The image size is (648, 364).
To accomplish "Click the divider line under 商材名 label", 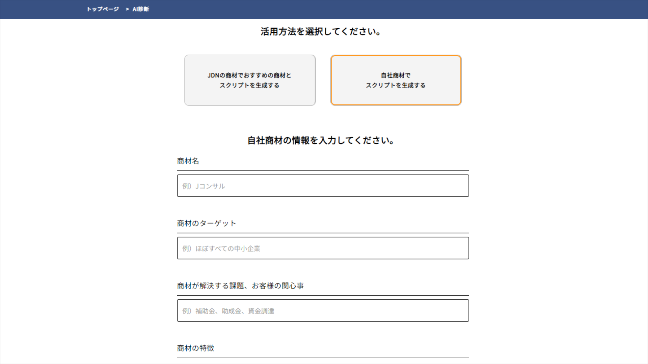I will click(323, 171).
